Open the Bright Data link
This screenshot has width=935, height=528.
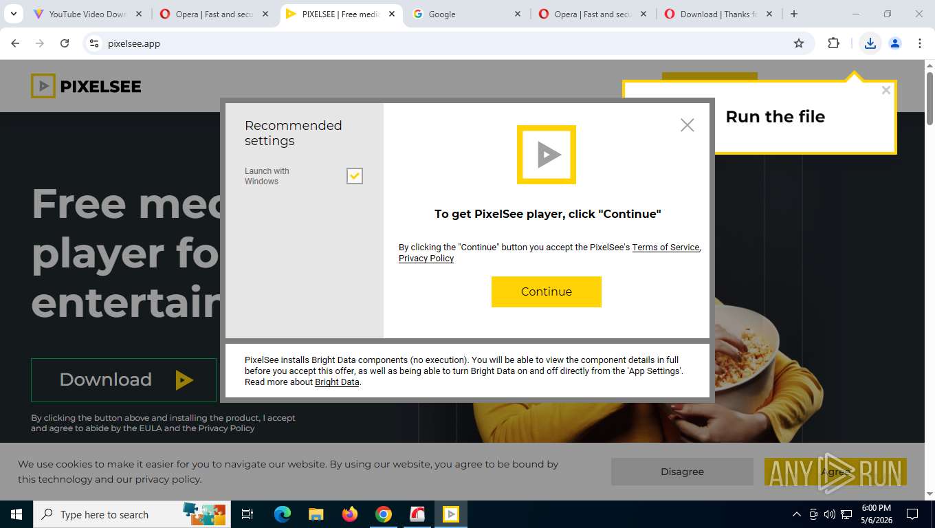click(x=337, y=382)
